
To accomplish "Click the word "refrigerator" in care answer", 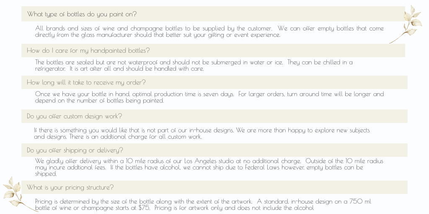I will point(50,69).
